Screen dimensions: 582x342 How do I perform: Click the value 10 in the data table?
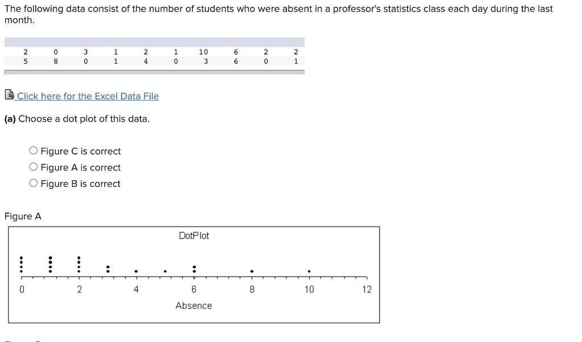click(203, 52)
